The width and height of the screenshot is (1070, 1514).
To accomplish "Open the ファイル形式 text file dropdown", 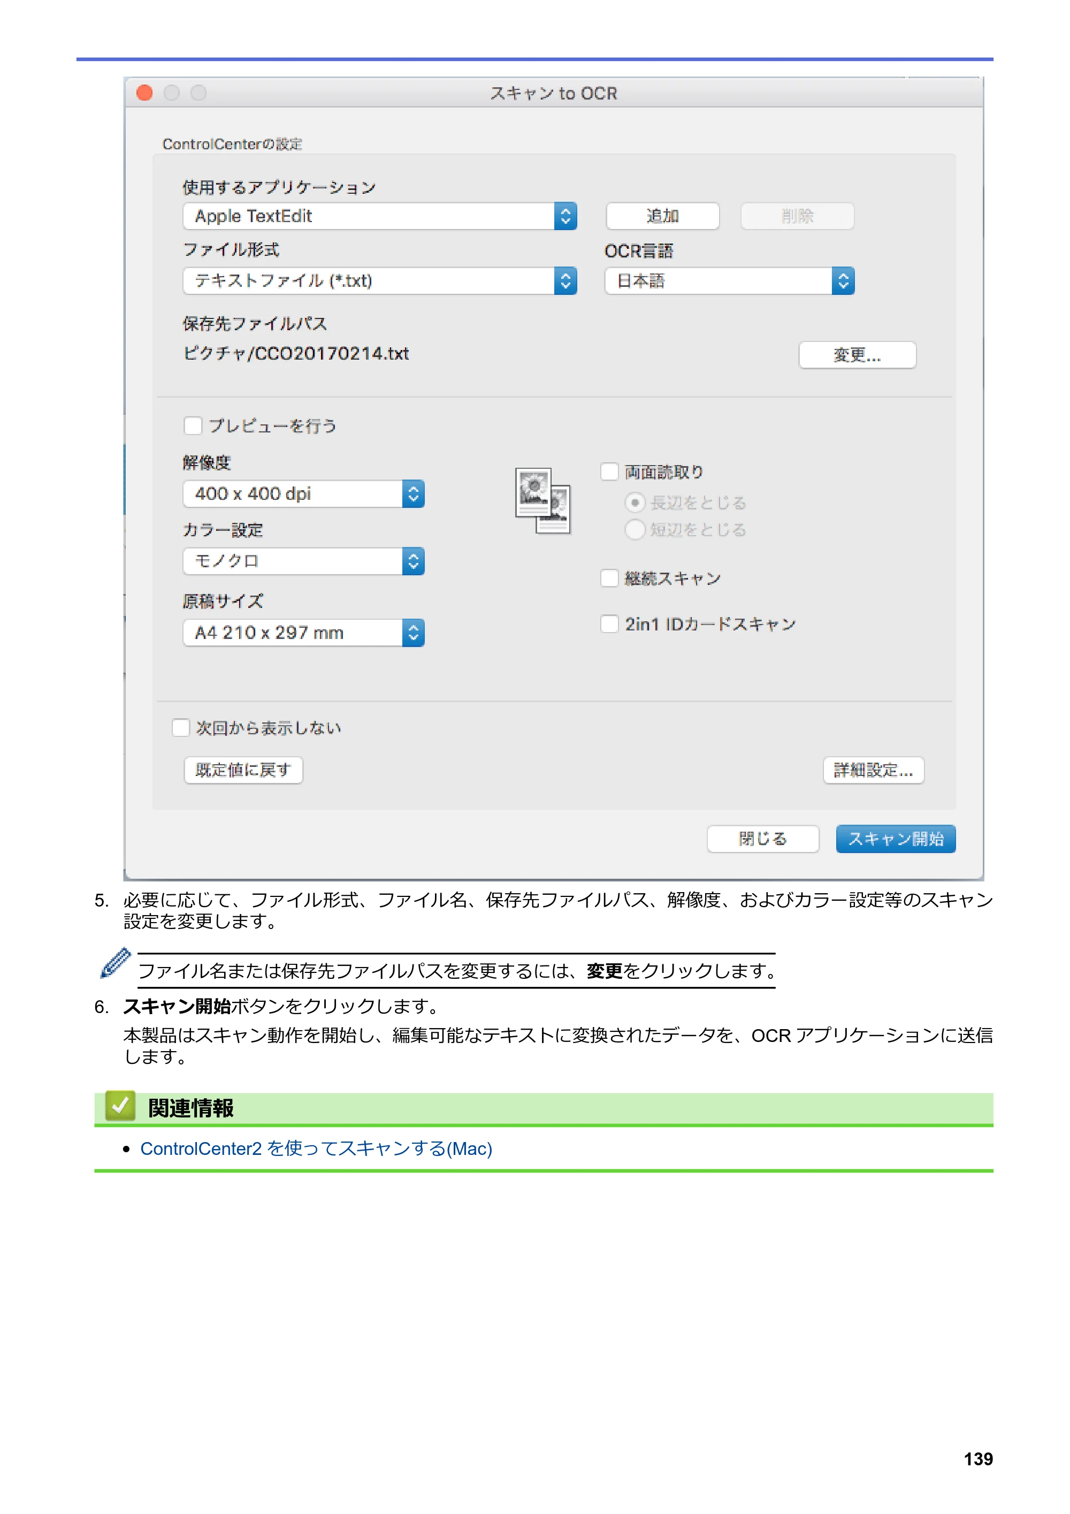I will point(380,281).
